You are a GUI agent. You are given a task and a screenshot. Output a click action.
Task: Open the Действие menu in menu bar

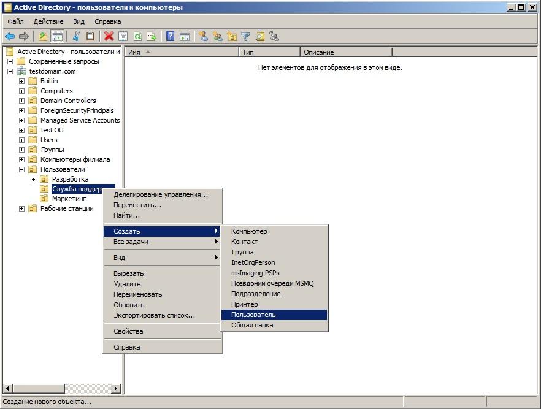tap(48, 21)
